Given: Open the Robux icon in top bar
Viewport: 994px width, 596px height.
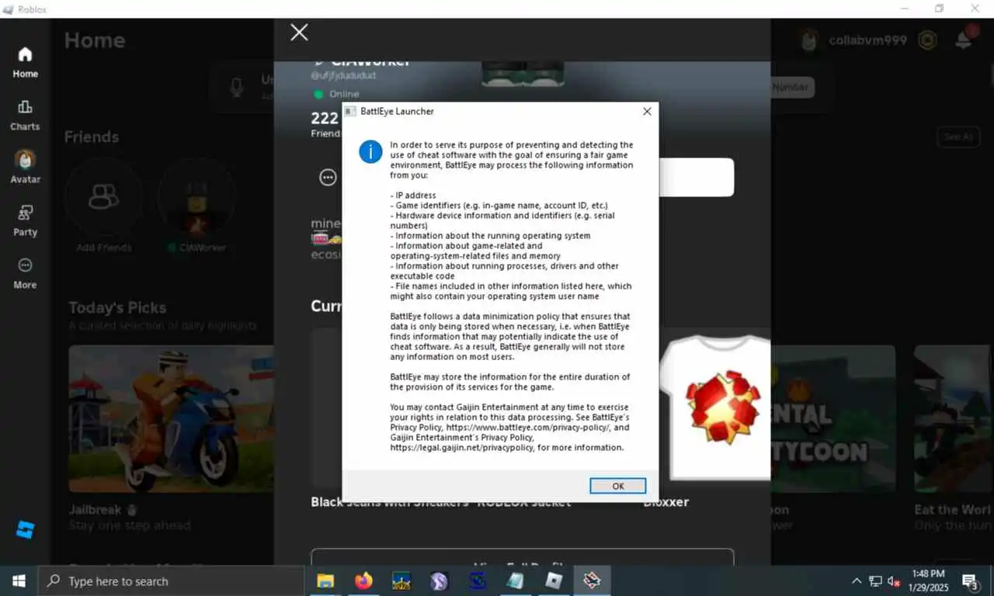Looking at the screenshot, I should click(x=927, y=40).
